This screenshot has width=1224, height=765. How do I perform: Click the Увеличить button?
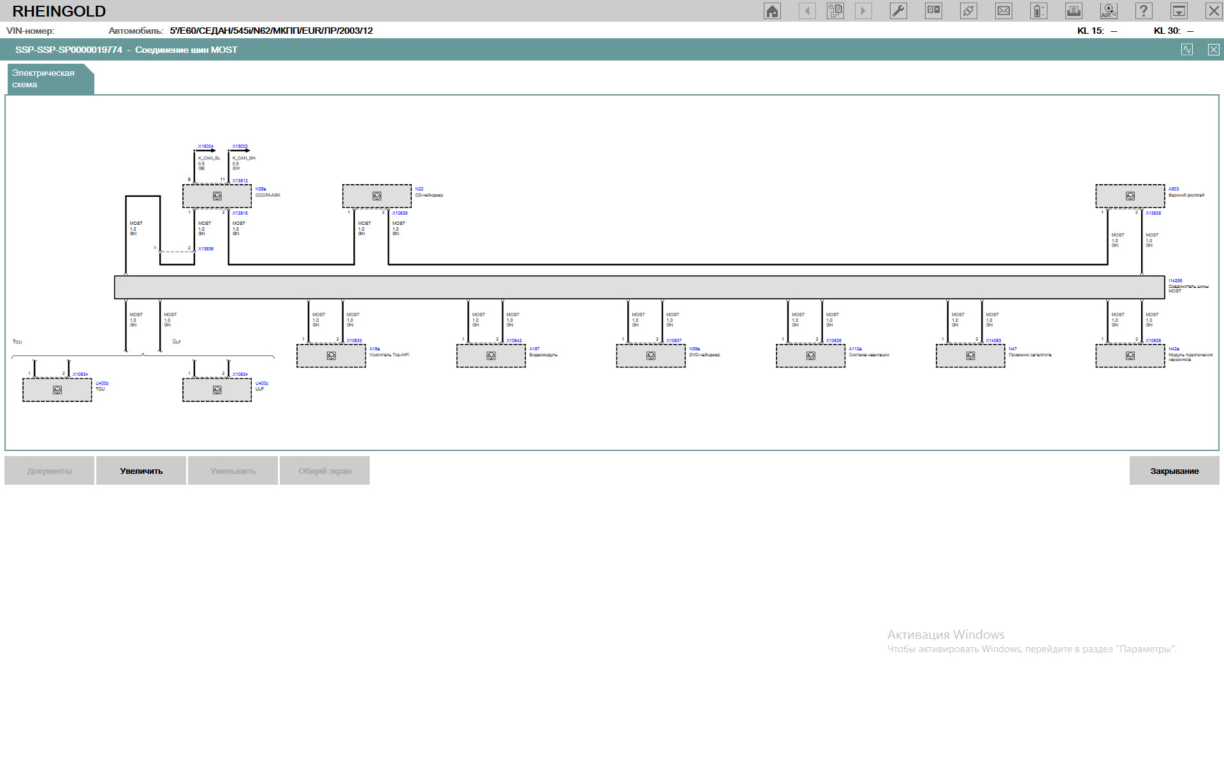141,471
